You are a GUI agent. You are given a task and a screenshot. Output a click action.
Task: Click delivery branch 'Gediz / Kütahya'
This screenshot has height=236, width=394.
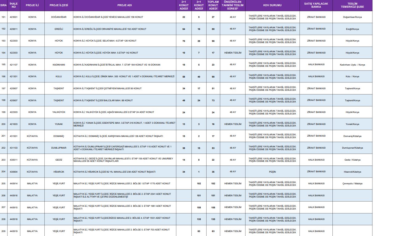click(352, 160)
